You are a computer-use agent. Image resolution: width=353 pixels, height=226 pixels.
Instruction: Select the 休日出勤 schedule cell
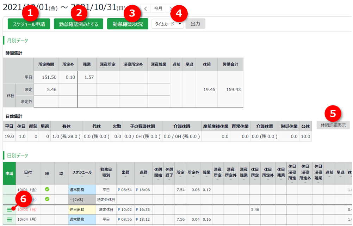(x=82, y=209)
